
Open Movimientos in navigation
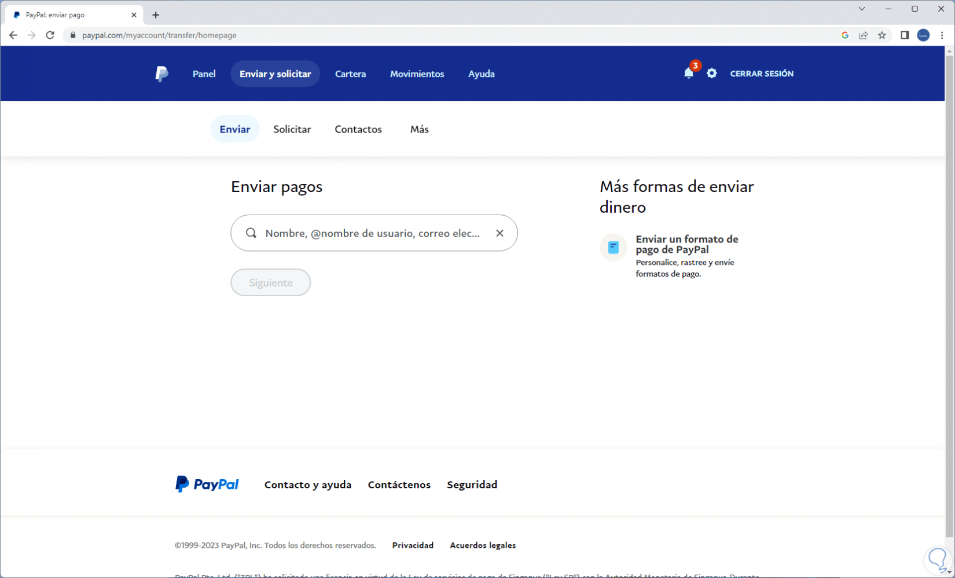point(417,73)
